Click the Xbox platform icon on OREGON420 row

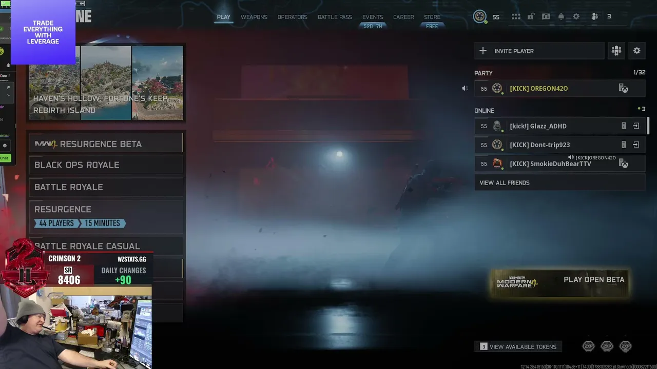coord(624,89)
